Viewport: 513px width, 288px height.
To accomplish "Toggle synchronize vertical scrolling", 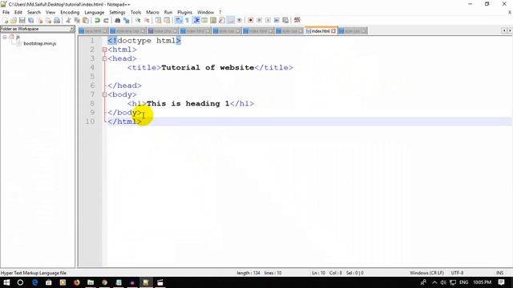I will [x=158, y=20].
